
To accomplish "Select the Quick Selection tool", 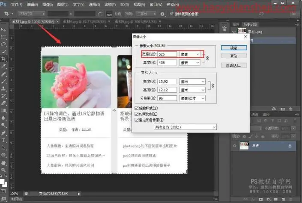I will 3,52.
